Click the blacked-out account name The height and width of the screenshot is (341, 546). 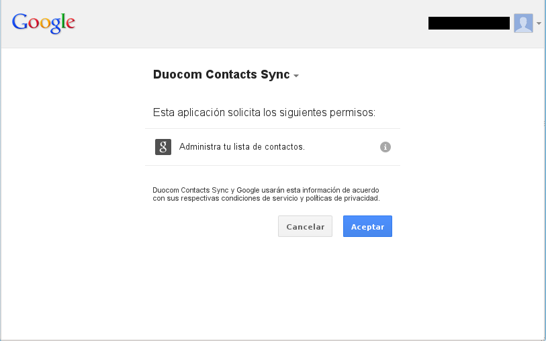click(469, 23)
